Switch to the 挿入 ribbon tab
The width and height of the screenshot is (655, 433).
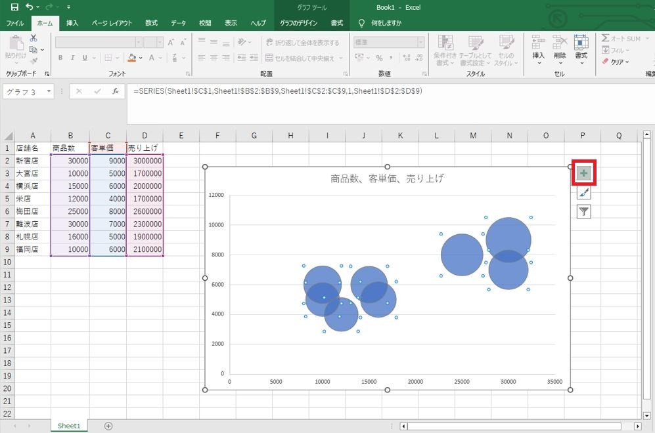[72, 23]
